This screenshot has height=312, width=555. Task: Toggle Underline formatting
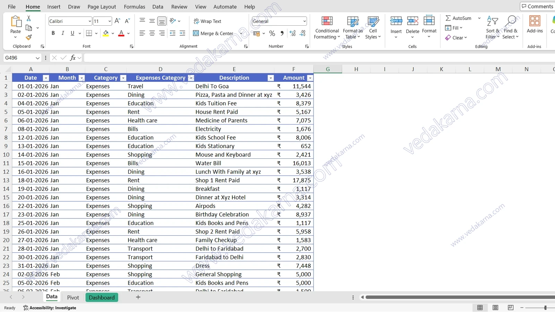coord(72,33)
